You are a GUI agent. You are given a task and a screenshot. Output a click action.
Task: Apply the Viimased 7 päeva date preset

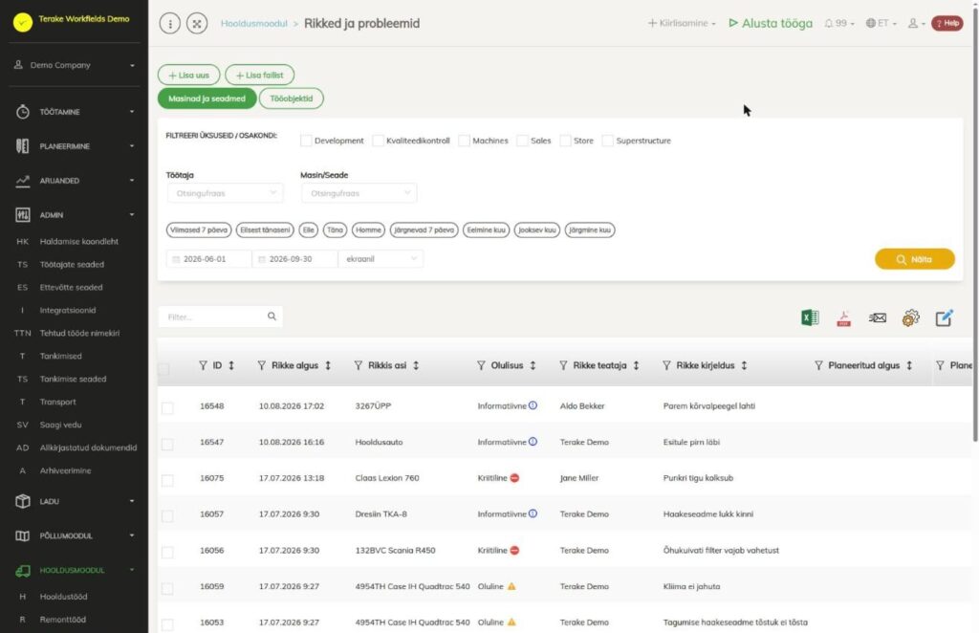point(199,230)
